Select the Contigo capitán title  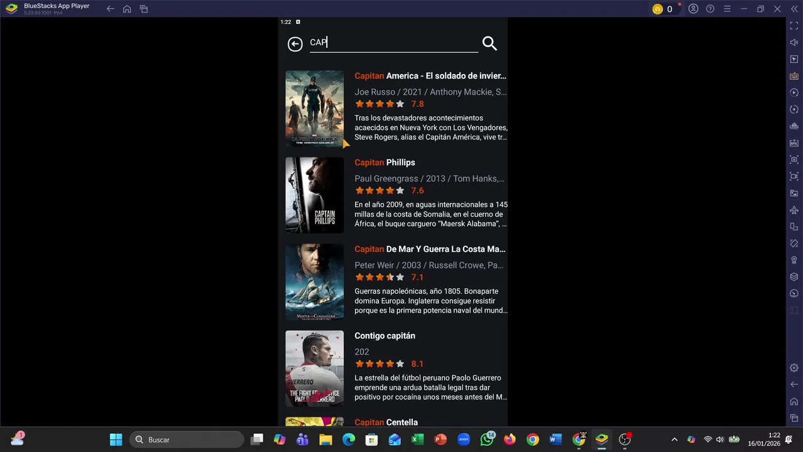click(x=385, y=336)
